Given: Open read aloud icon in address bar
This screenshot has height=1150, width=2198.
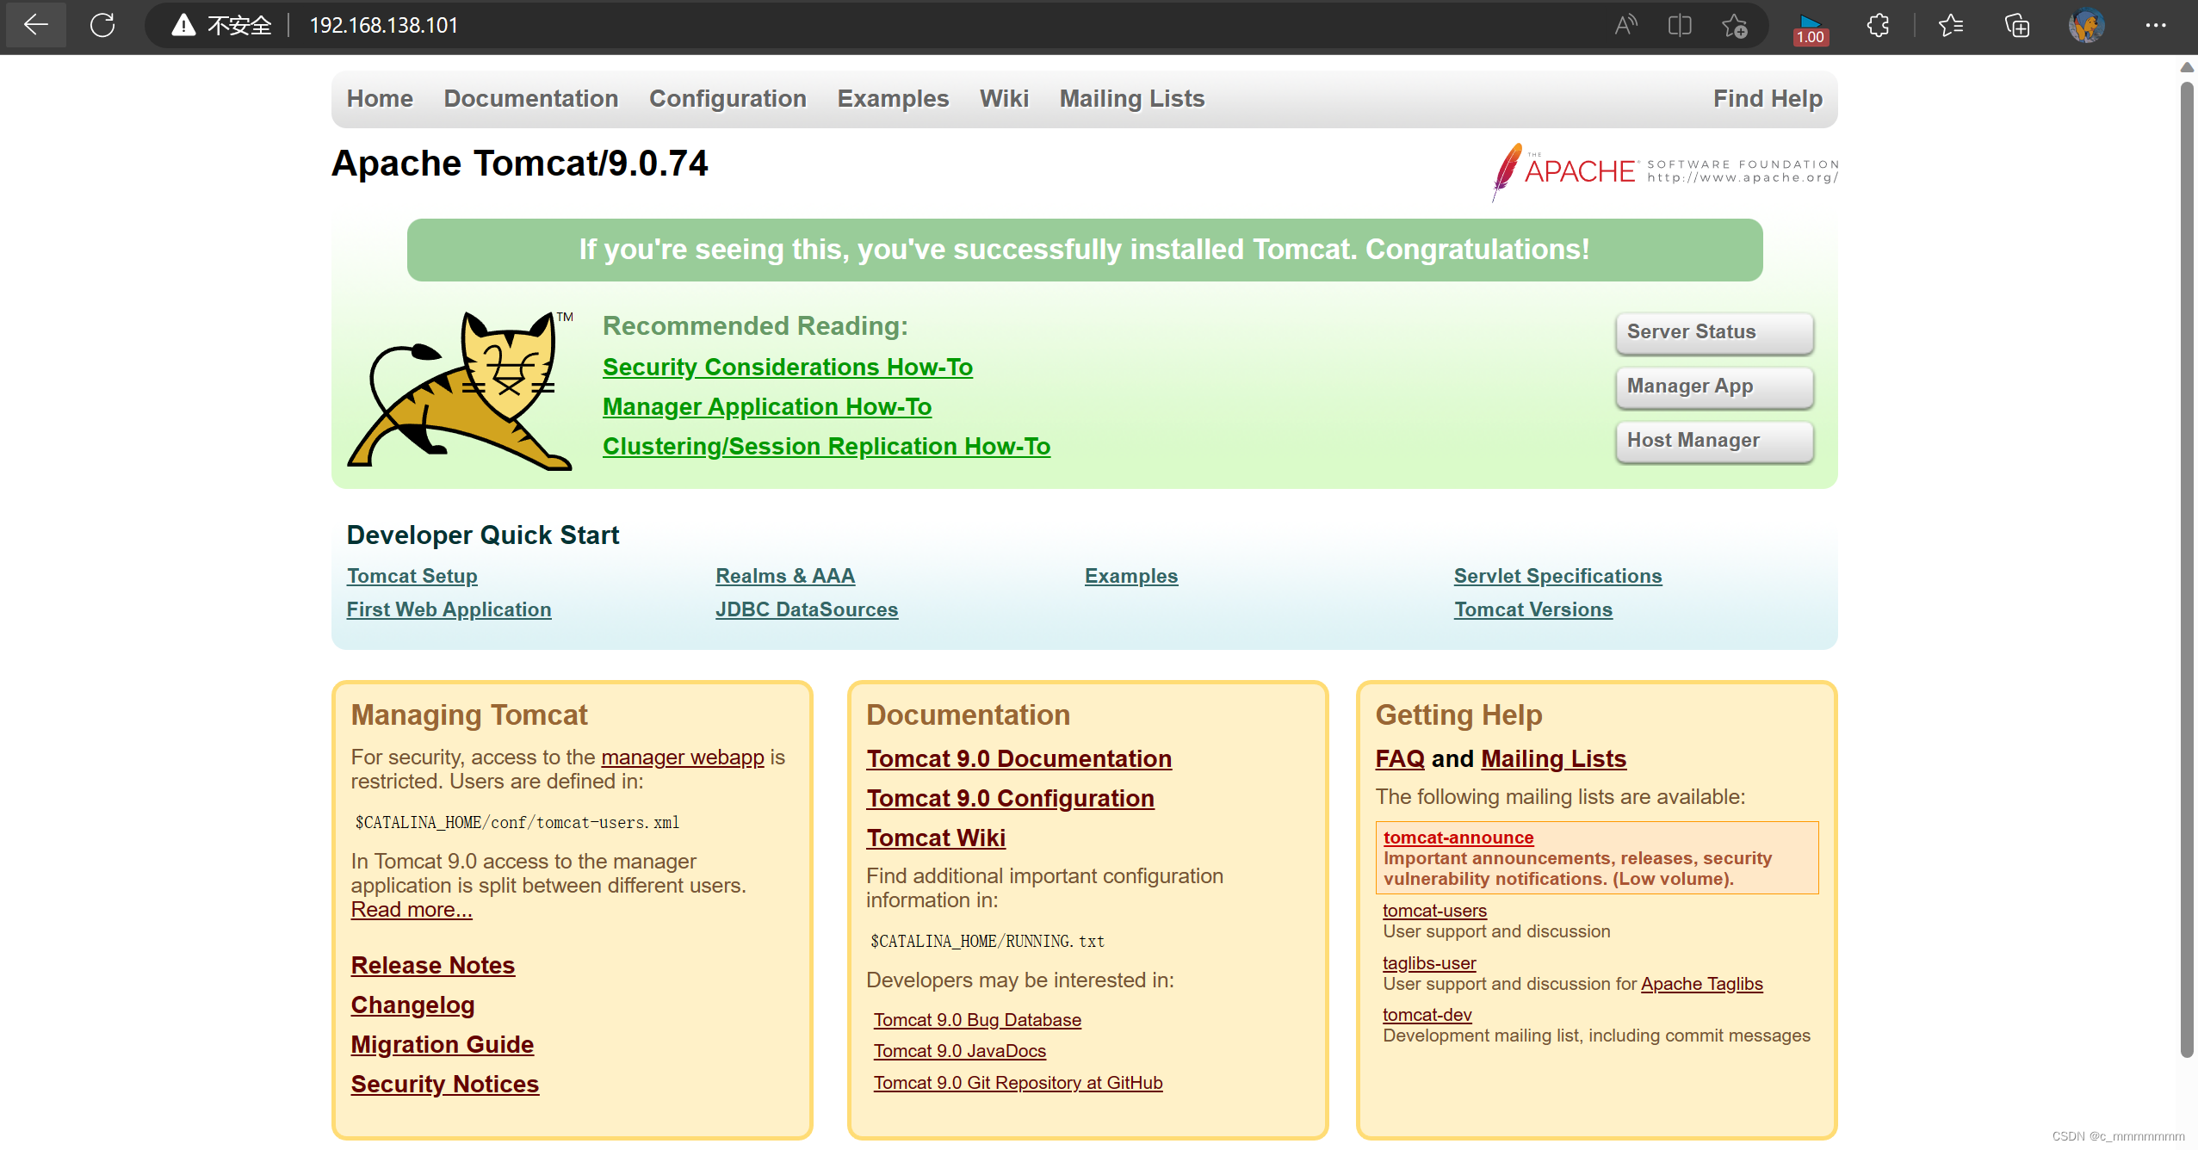Looking at the screenshot, I should coord(1625,25).
